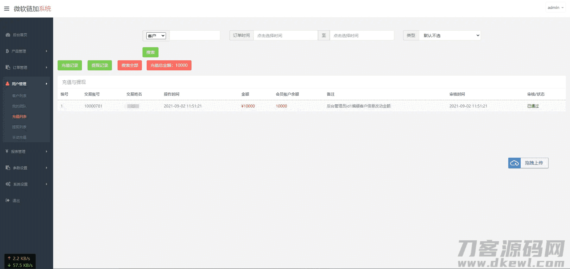Click the dashboard icon beside 后台首页

(8, 35)
